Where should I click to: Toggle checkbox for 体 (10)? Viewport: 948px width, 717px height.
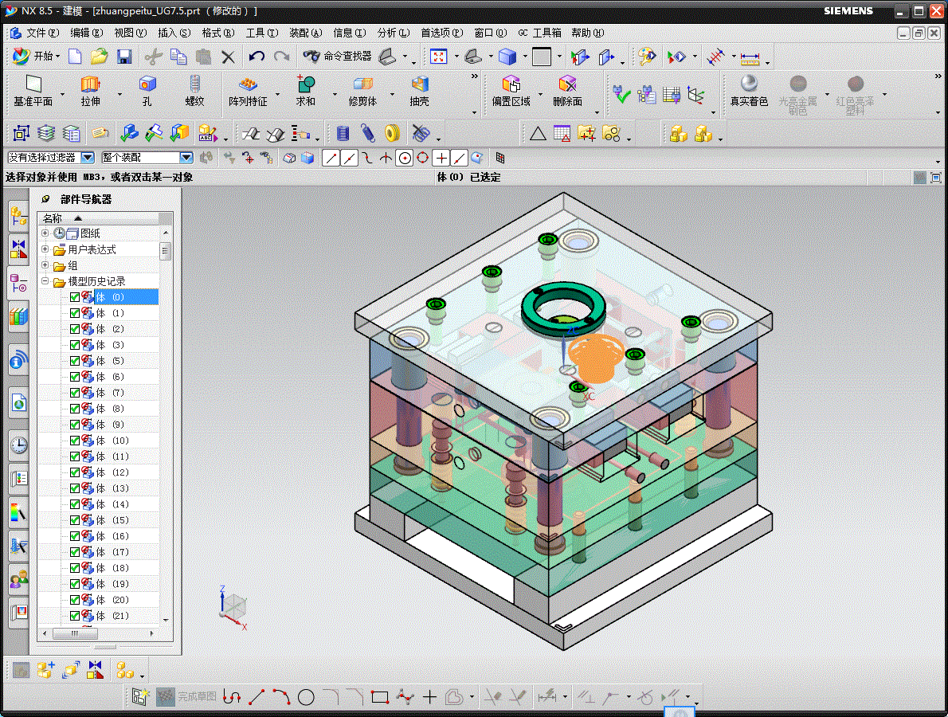click(x=75, y=441)
